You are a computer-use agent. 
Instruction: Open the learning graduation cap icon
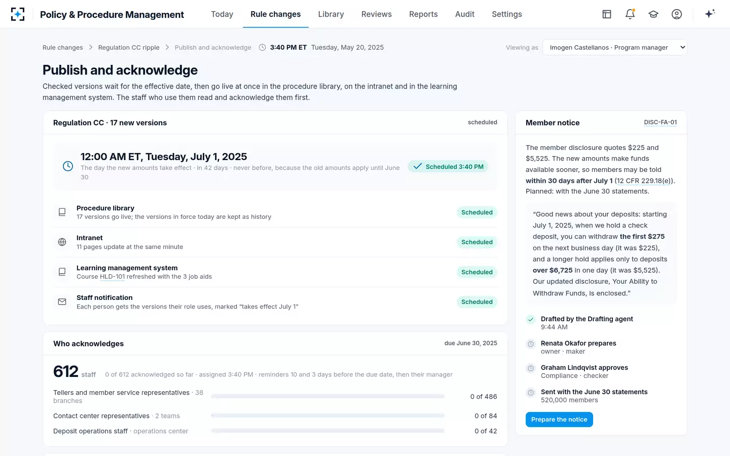point(653,14)
